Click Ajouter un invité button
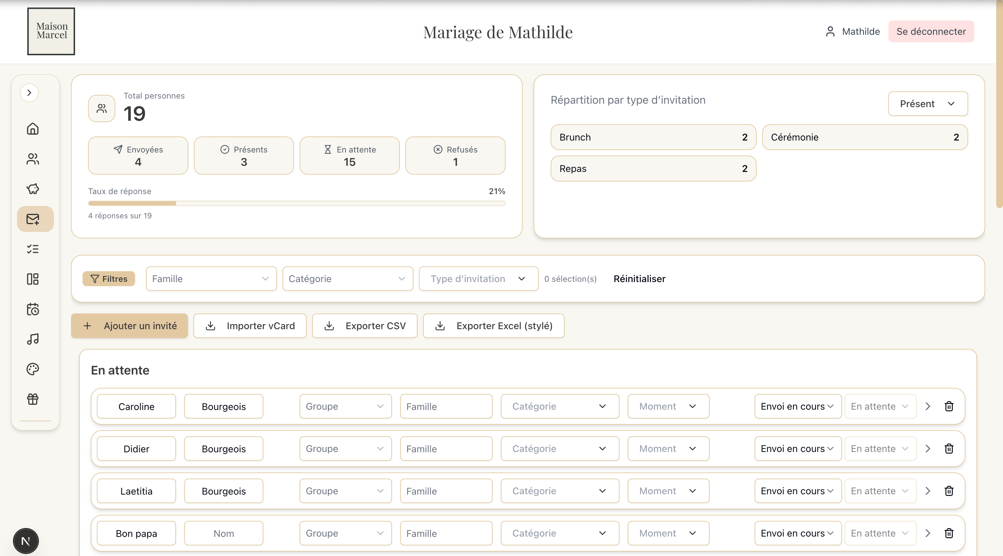 click(129, 326)
